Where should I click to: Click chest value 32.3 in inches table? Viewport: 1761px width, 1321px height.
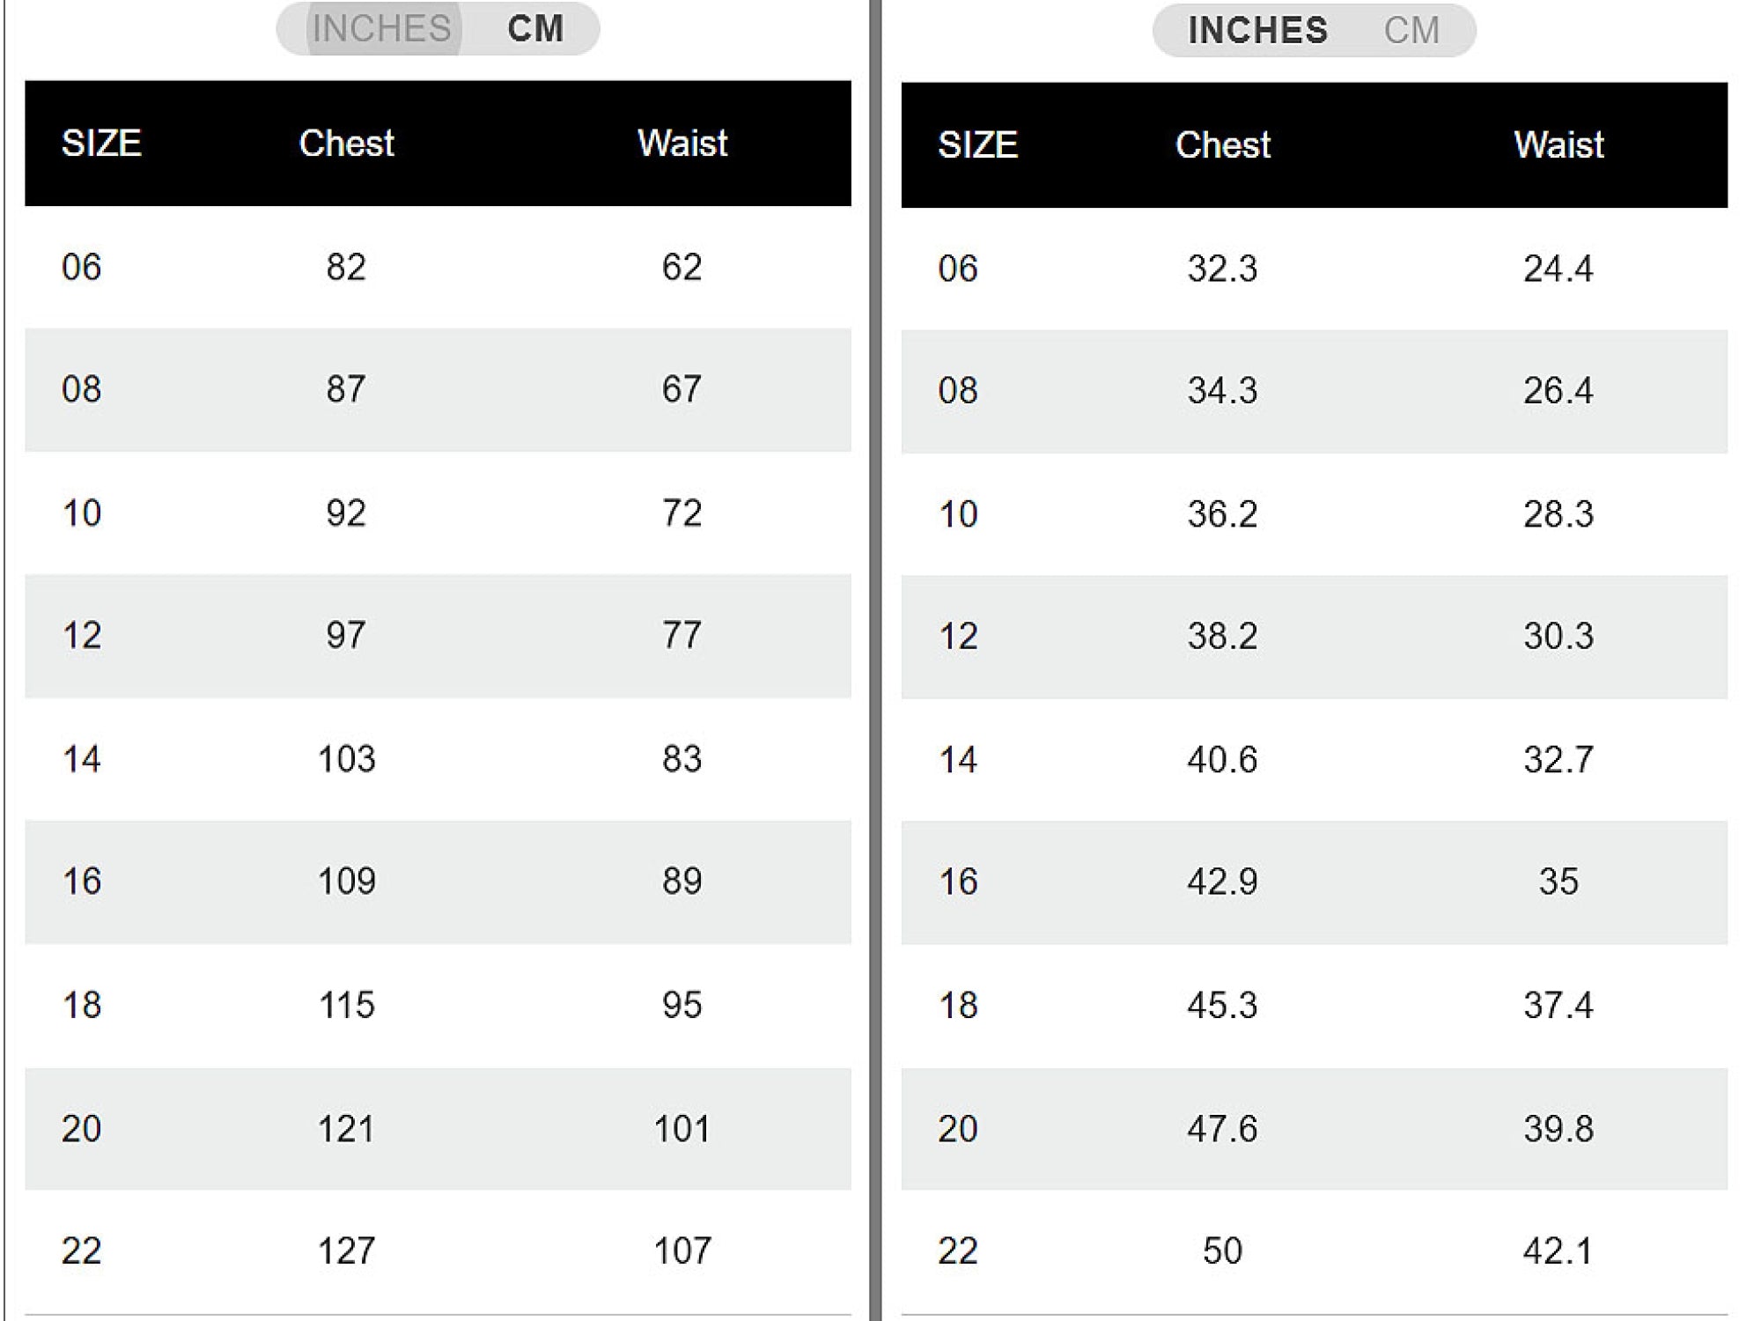coord(1222,269)
